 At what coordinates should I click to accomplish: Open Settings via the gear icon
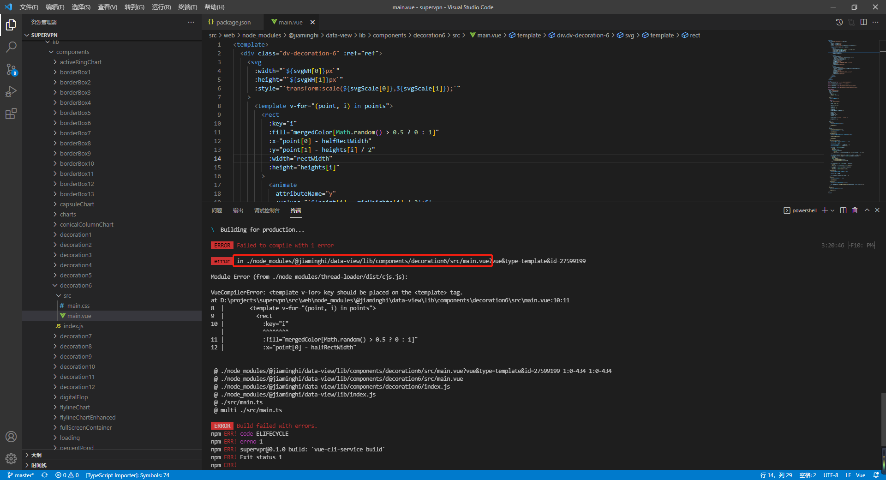click(x=11, y=459)
